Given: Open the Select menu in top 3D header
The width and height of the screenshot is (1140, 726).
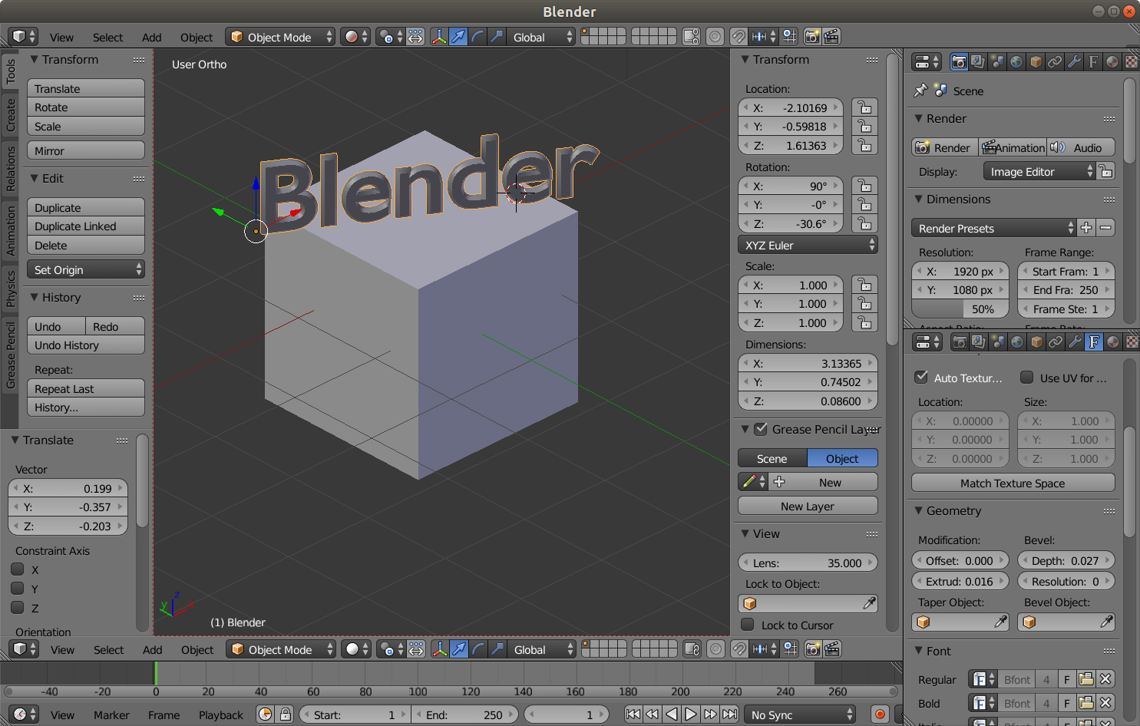Looking at the screenshot, I should click(x=107, y=38).
